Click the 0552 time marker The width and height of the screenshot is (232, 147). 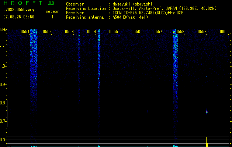point(47,32)
